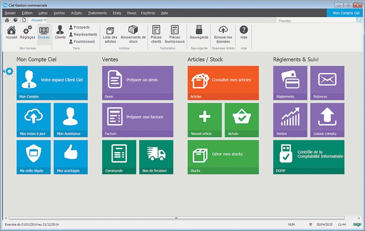Open the Traitements menu
This screenshot has width=365, height=231.
click(x=97, y=13)
